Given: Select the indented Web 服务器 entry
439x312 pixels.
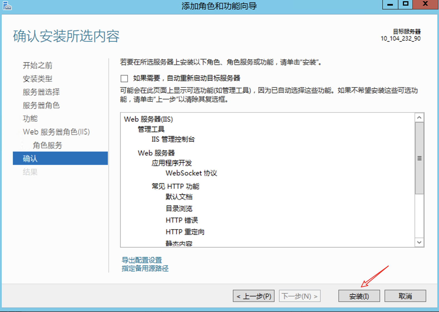Looking at the screenshot, I should pyautogui.click(x=156, y=153).
